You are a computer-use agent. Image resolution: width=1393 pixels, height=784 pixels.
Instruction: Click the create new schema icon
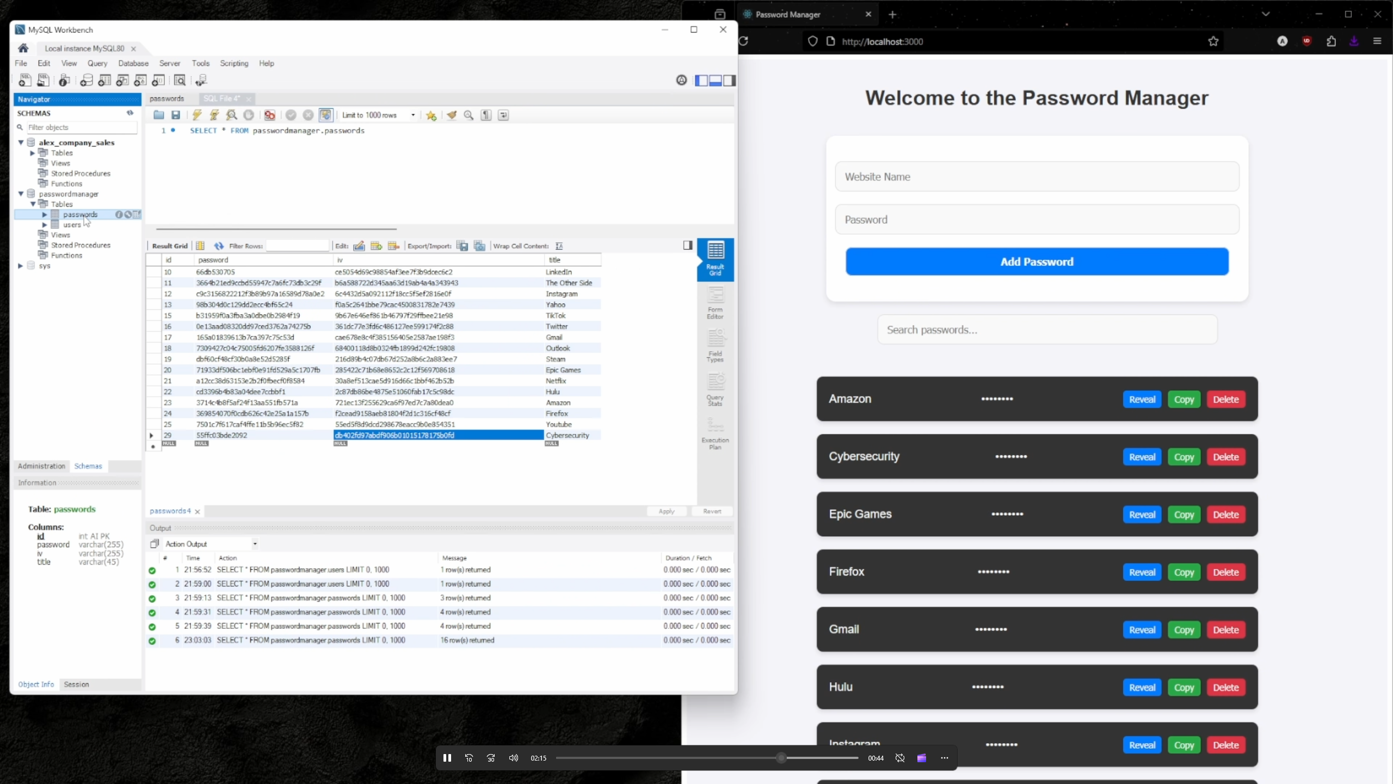pyautogui.click(x=87, y=81)
